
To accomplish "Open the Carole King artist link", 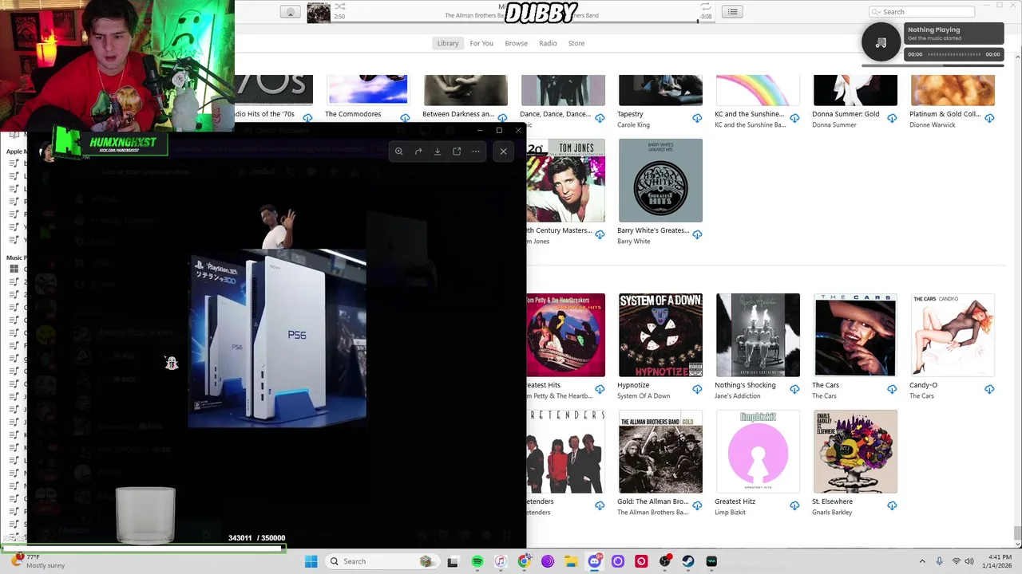I will (633, 125).
